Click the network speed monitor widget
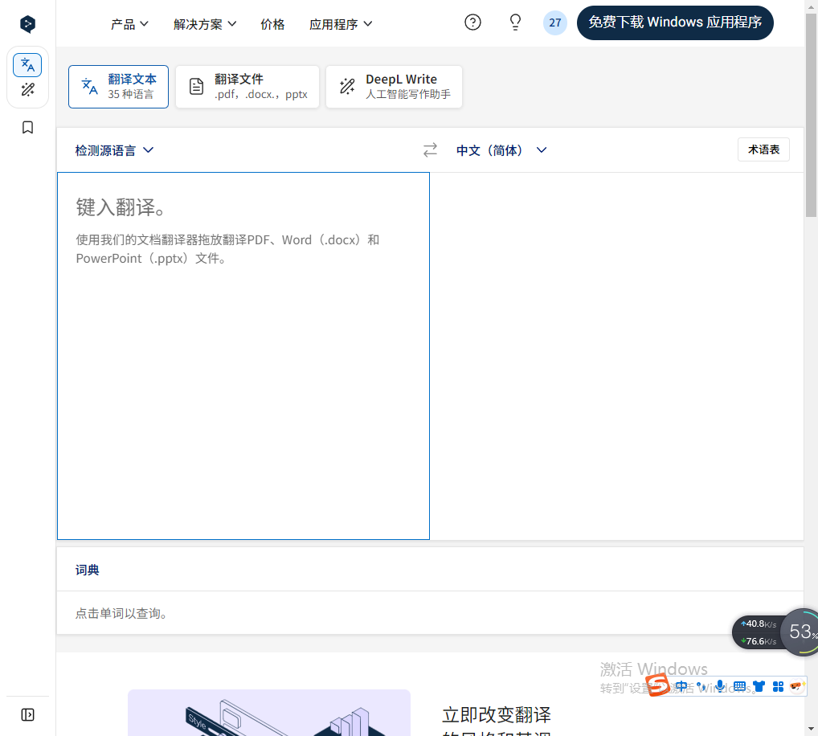 point(758,632)
